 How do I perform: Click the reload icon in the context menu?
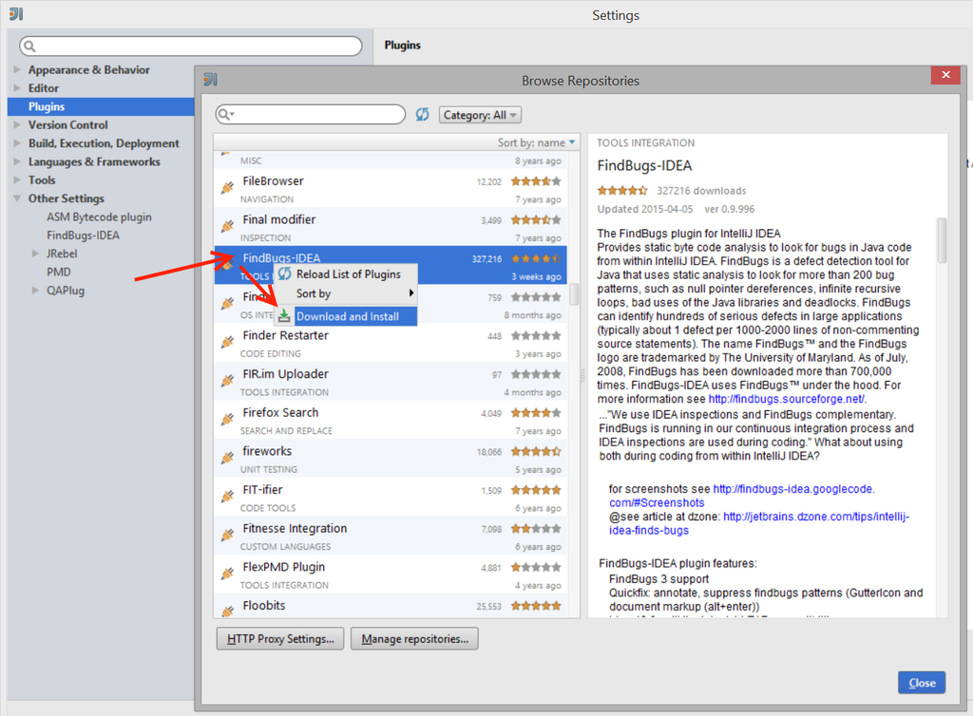tap(285, 274)
